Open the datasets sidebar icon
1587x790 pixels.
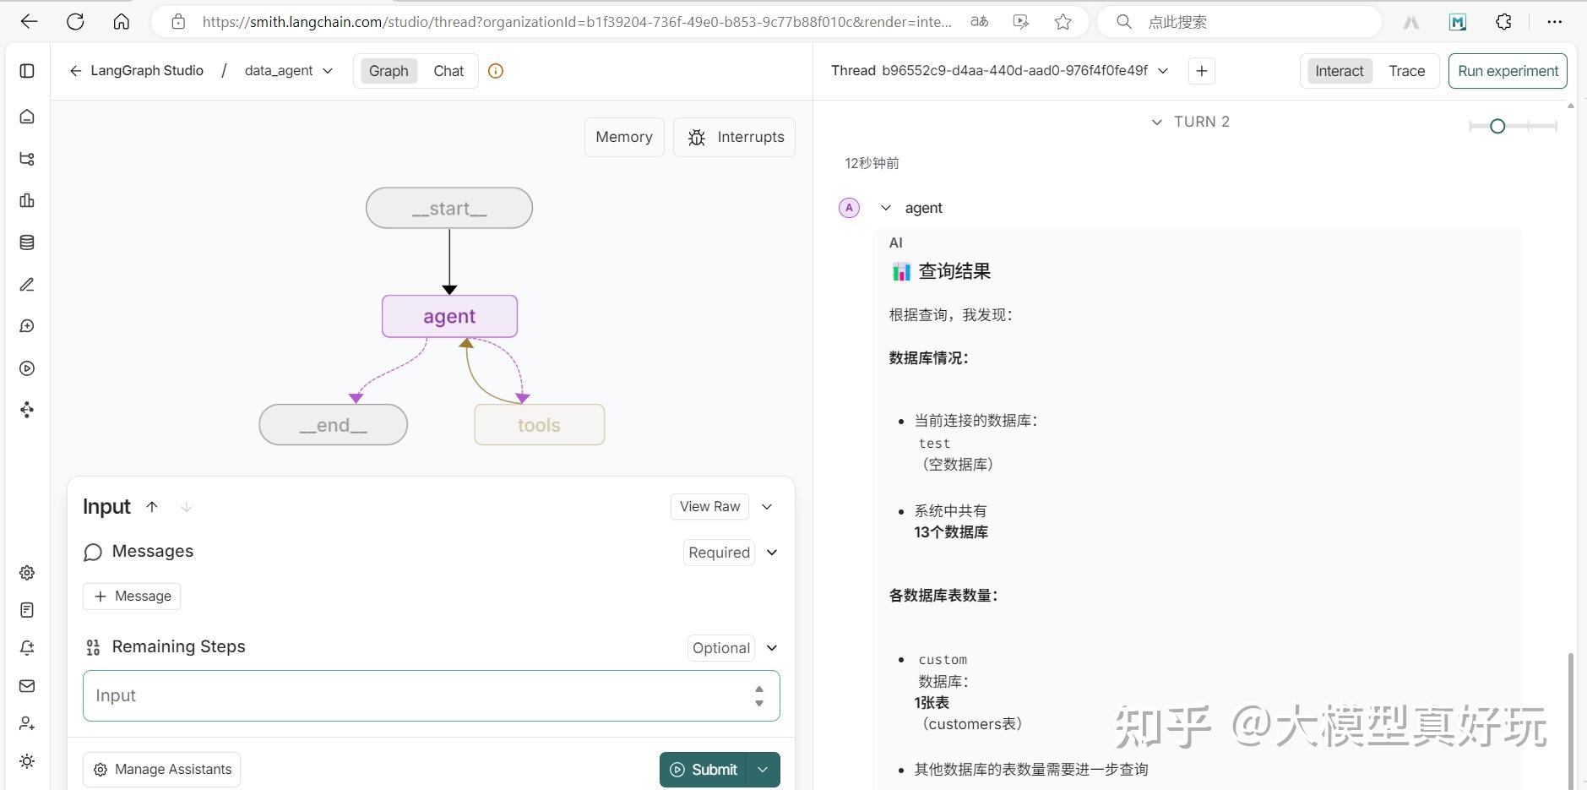click(26, 200)
